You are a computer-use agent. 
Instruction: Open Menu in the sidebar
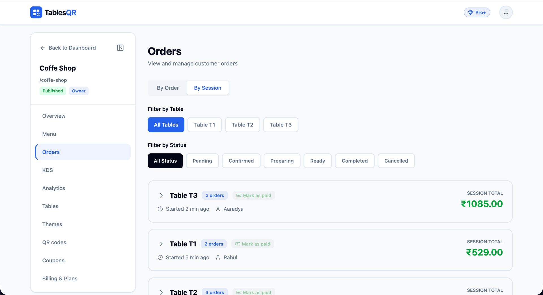tap(83, 134)
